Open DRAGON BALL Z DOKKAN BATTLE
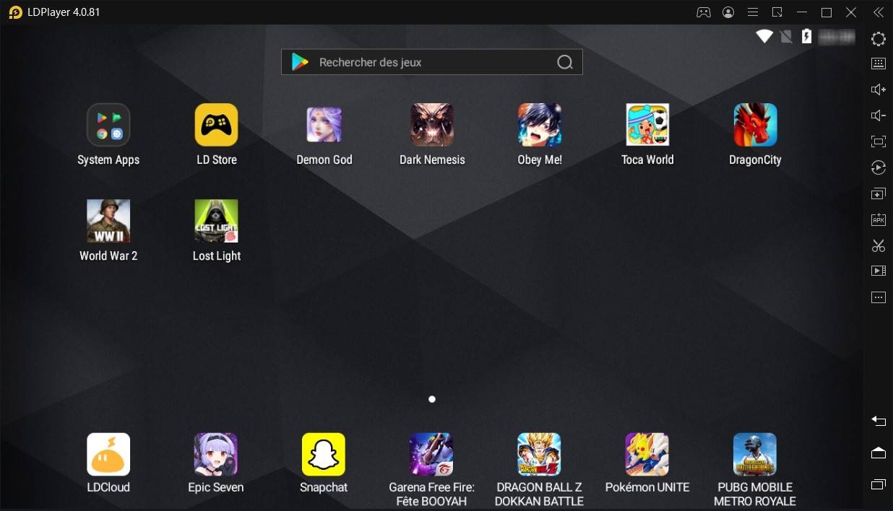The image size is (893, 511). (x=539, y=455)
